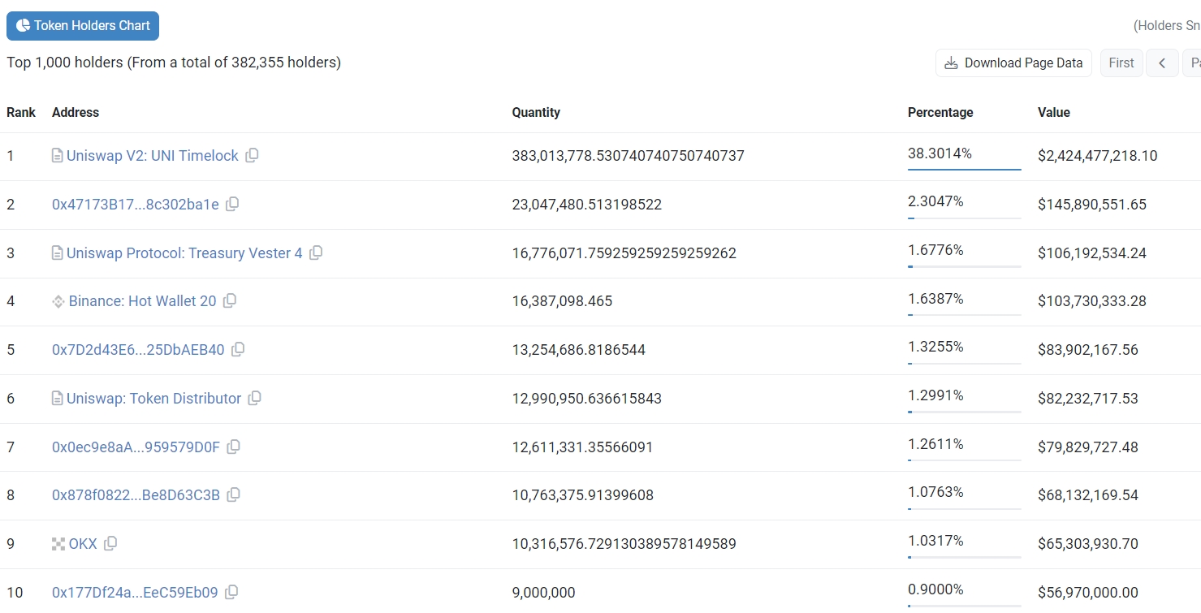
Task: Open Token Holders Chart
Action: click(83, 25)
